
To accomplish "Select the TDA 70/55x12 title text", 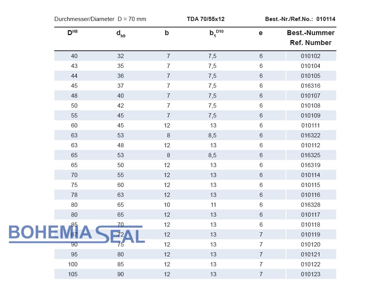I will [205, 19].
